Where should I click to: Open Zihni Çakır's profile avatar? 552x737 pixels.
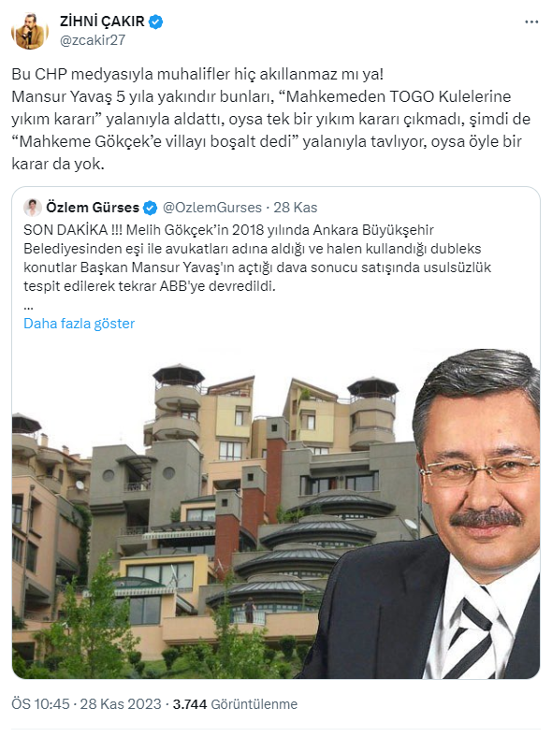coord(30,31)
